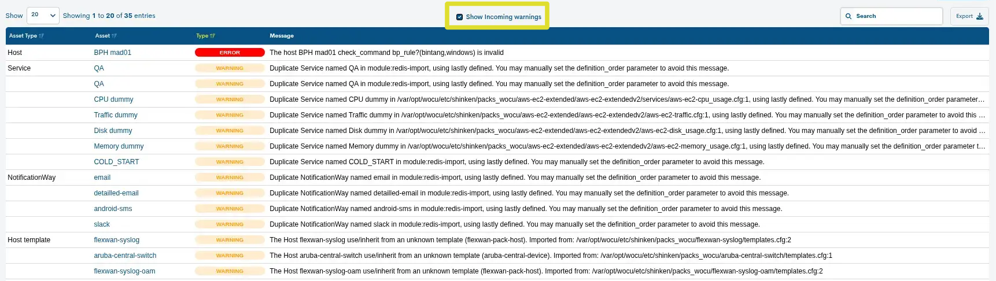Click the Message column header
996x281 pixels.
[x=282, y=36]
